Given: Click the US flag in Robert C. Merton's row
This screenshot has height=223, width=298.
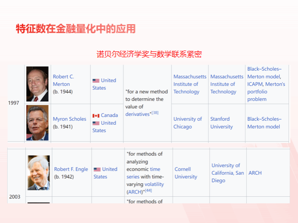Looking at the screenshot, I should click(x=96, y=81).
